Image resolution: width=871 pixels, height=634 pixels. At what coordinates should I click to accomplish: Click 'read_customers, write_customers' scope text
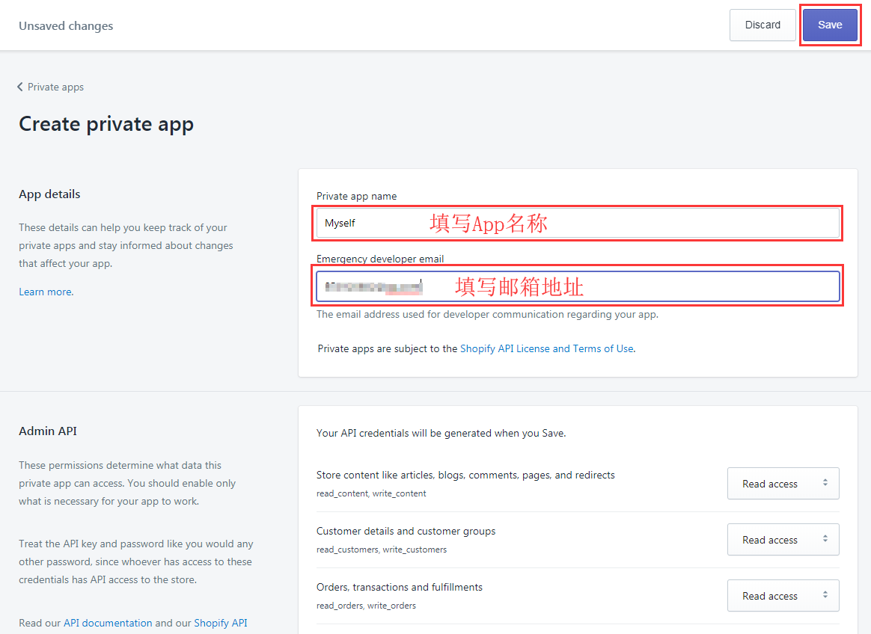(382, 550)
